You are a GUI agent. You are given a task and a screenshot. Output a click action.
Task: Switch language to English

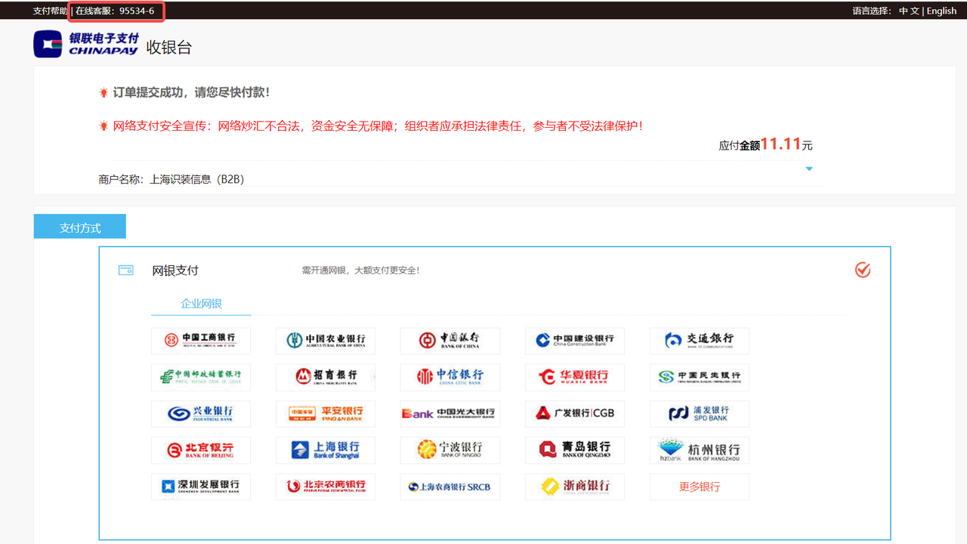coord(941,11)
